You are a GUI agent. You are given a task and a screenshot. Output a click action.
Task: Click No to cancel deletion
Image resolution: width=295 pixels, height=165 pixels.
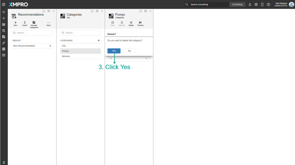pos(129,51)
